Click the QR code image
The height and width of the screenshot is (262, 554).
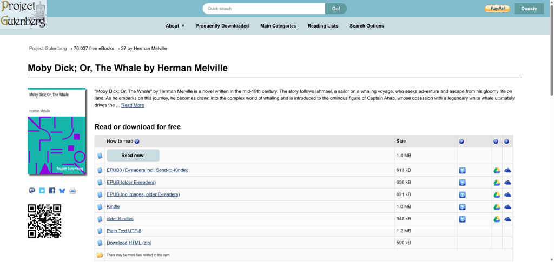(x=44, y=221)
